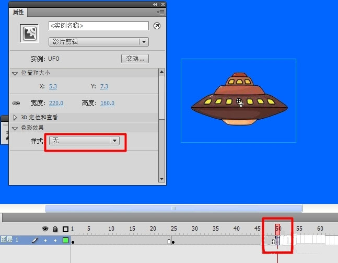Click the round arrow icon beside instance name
The image size is (338, 263).
(157, 26)
